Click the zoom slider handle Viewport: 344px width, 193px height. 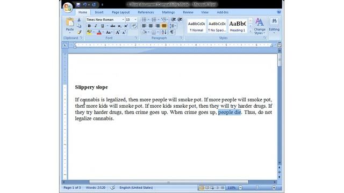(257, 188)
